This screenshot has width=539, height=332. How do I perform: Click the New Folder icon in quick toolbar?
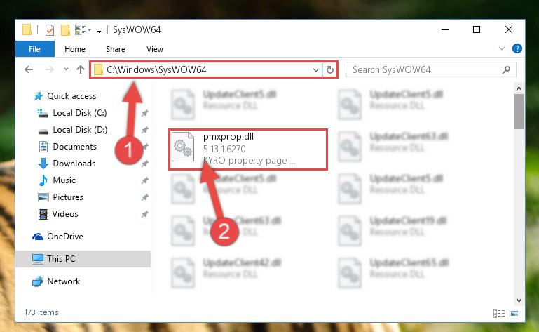coord(65,30)
